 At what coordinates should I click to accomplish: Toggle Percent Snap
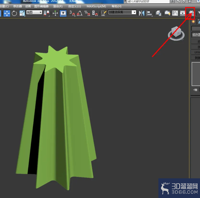(x=87, y=13)
